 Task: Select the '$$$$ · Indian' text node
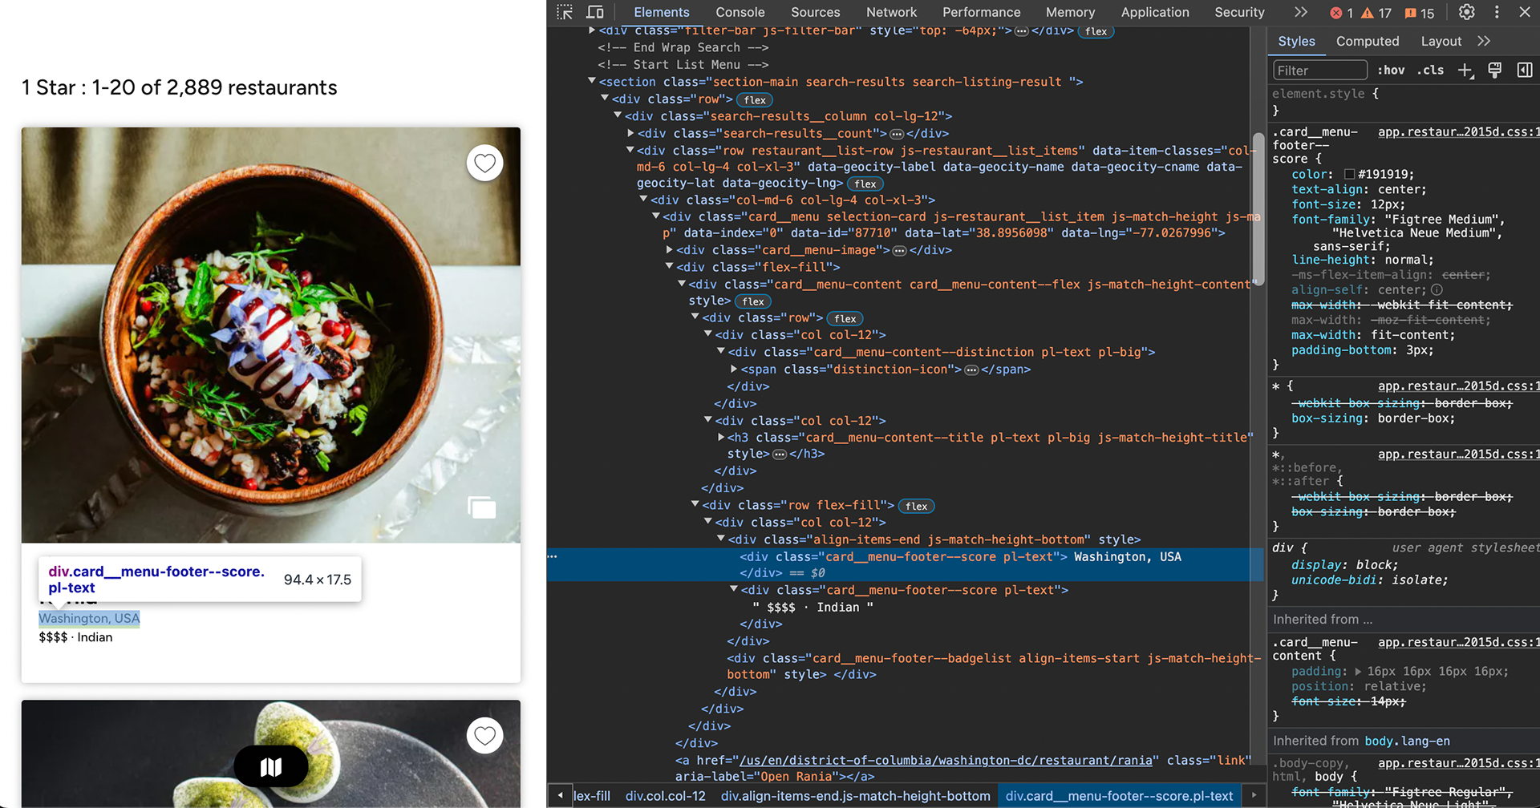tap(813, 607)
